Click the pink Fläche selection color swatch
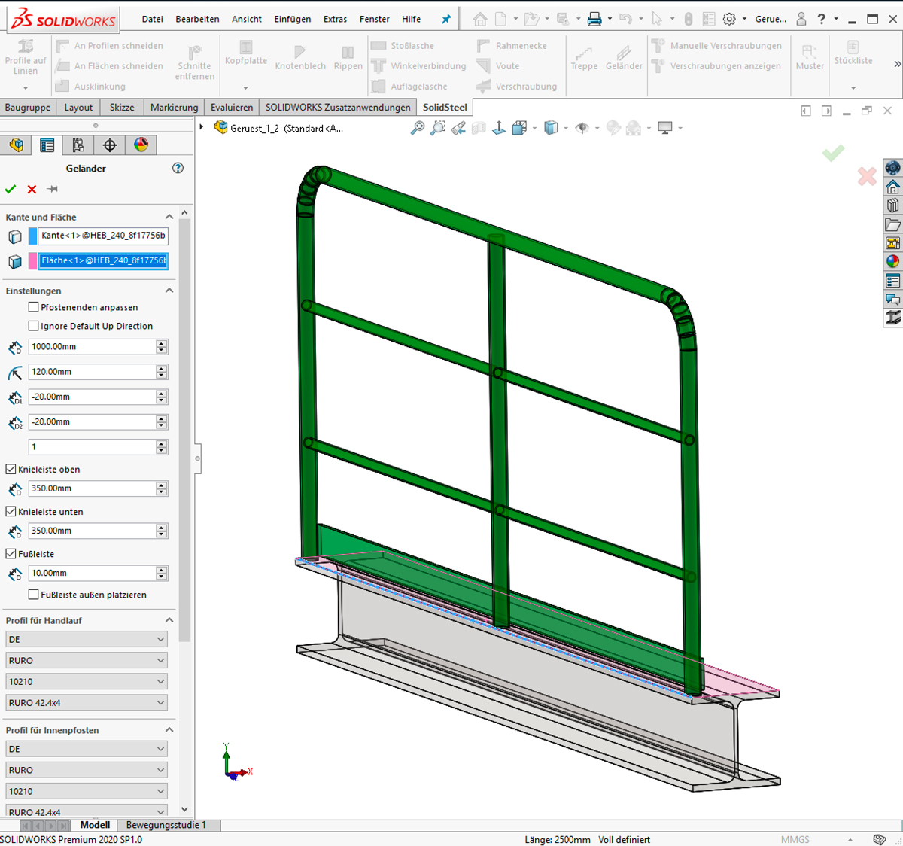This screenshot has width=903, height=846. (x=33, y=260)
